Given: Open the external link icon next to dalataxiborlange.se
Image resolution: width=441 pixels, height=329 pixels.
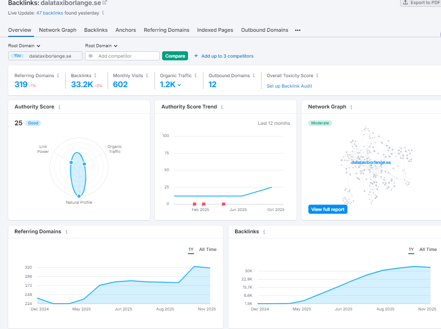Looking at the screenshot, I should point(104,4).
